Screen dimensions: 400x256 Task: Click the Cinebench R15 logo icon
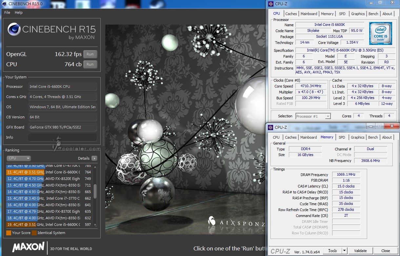pos(14,30)
